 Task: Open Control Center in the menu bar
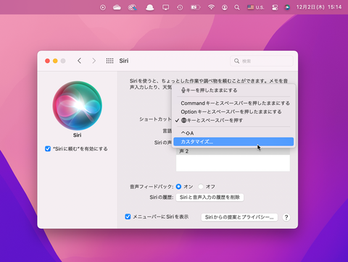coord(275,7)
